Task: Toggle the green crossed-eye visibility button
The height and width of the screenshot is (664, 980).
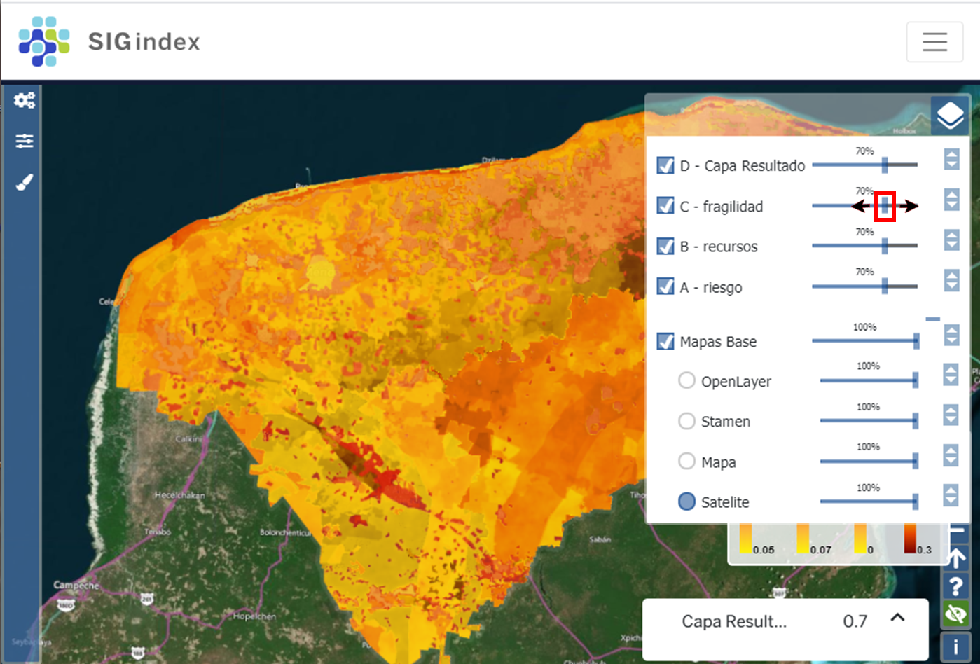Action: pyautogui.click(x=955, y=616)
